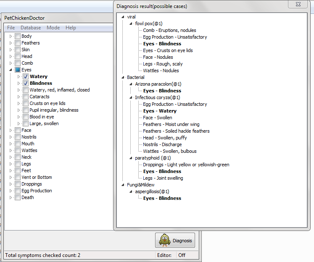Select the paratyphoid result entry
Viewport: 314px width, 262px height.
[x=153, y=158]
